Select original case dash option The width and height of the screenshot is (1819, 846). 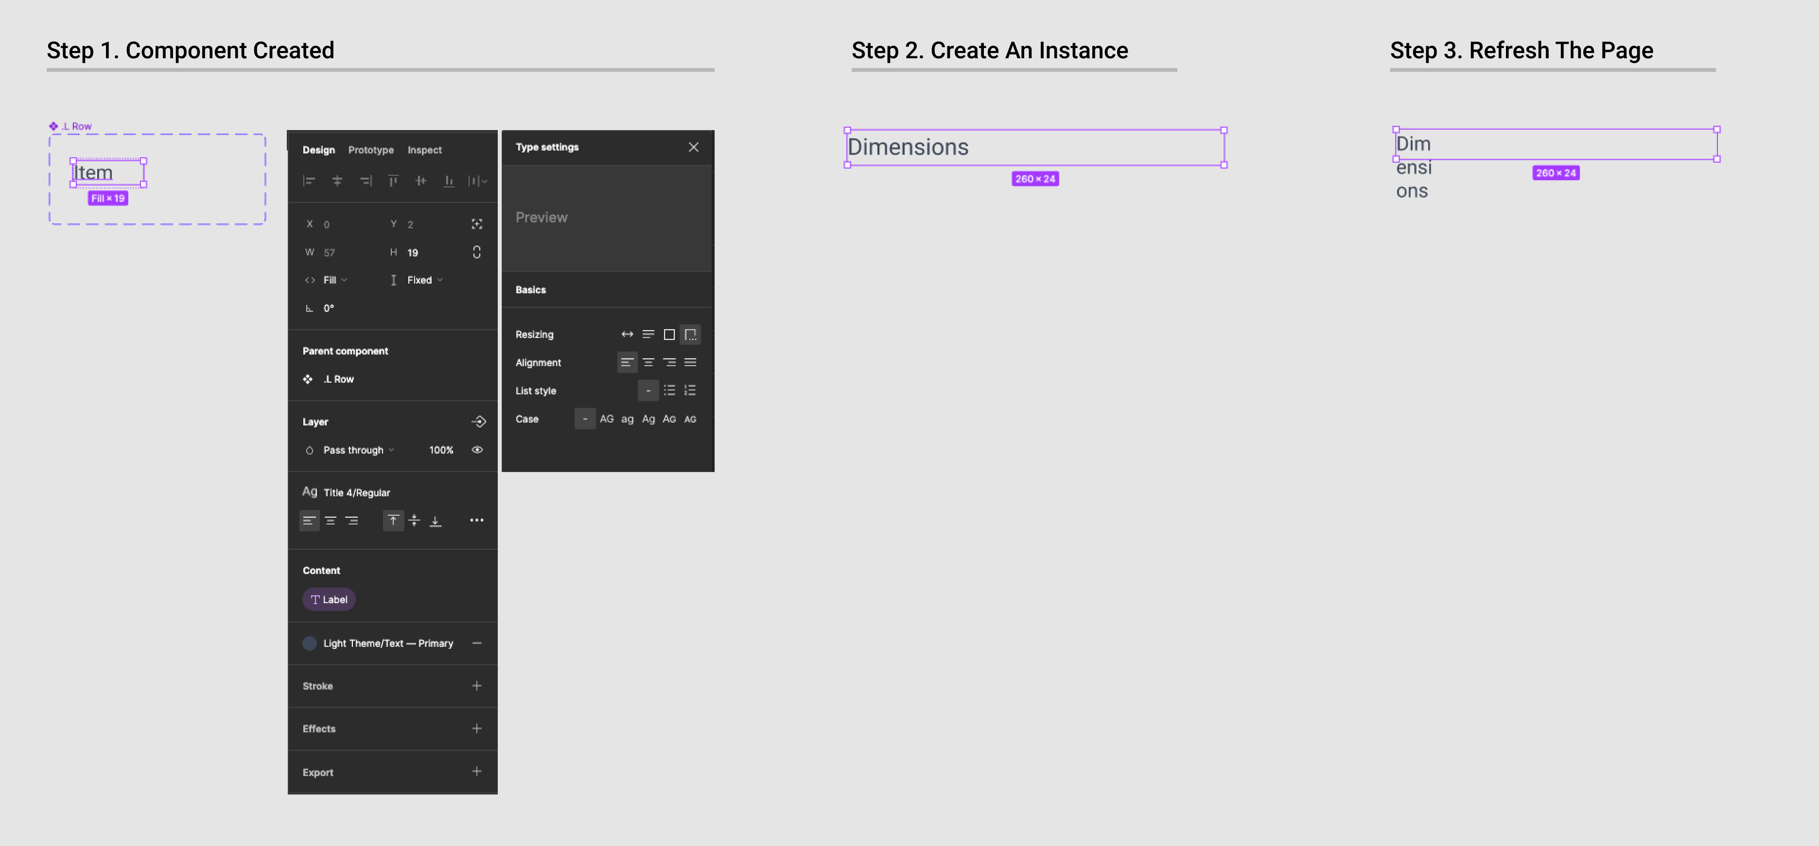(x=585, y=419)
